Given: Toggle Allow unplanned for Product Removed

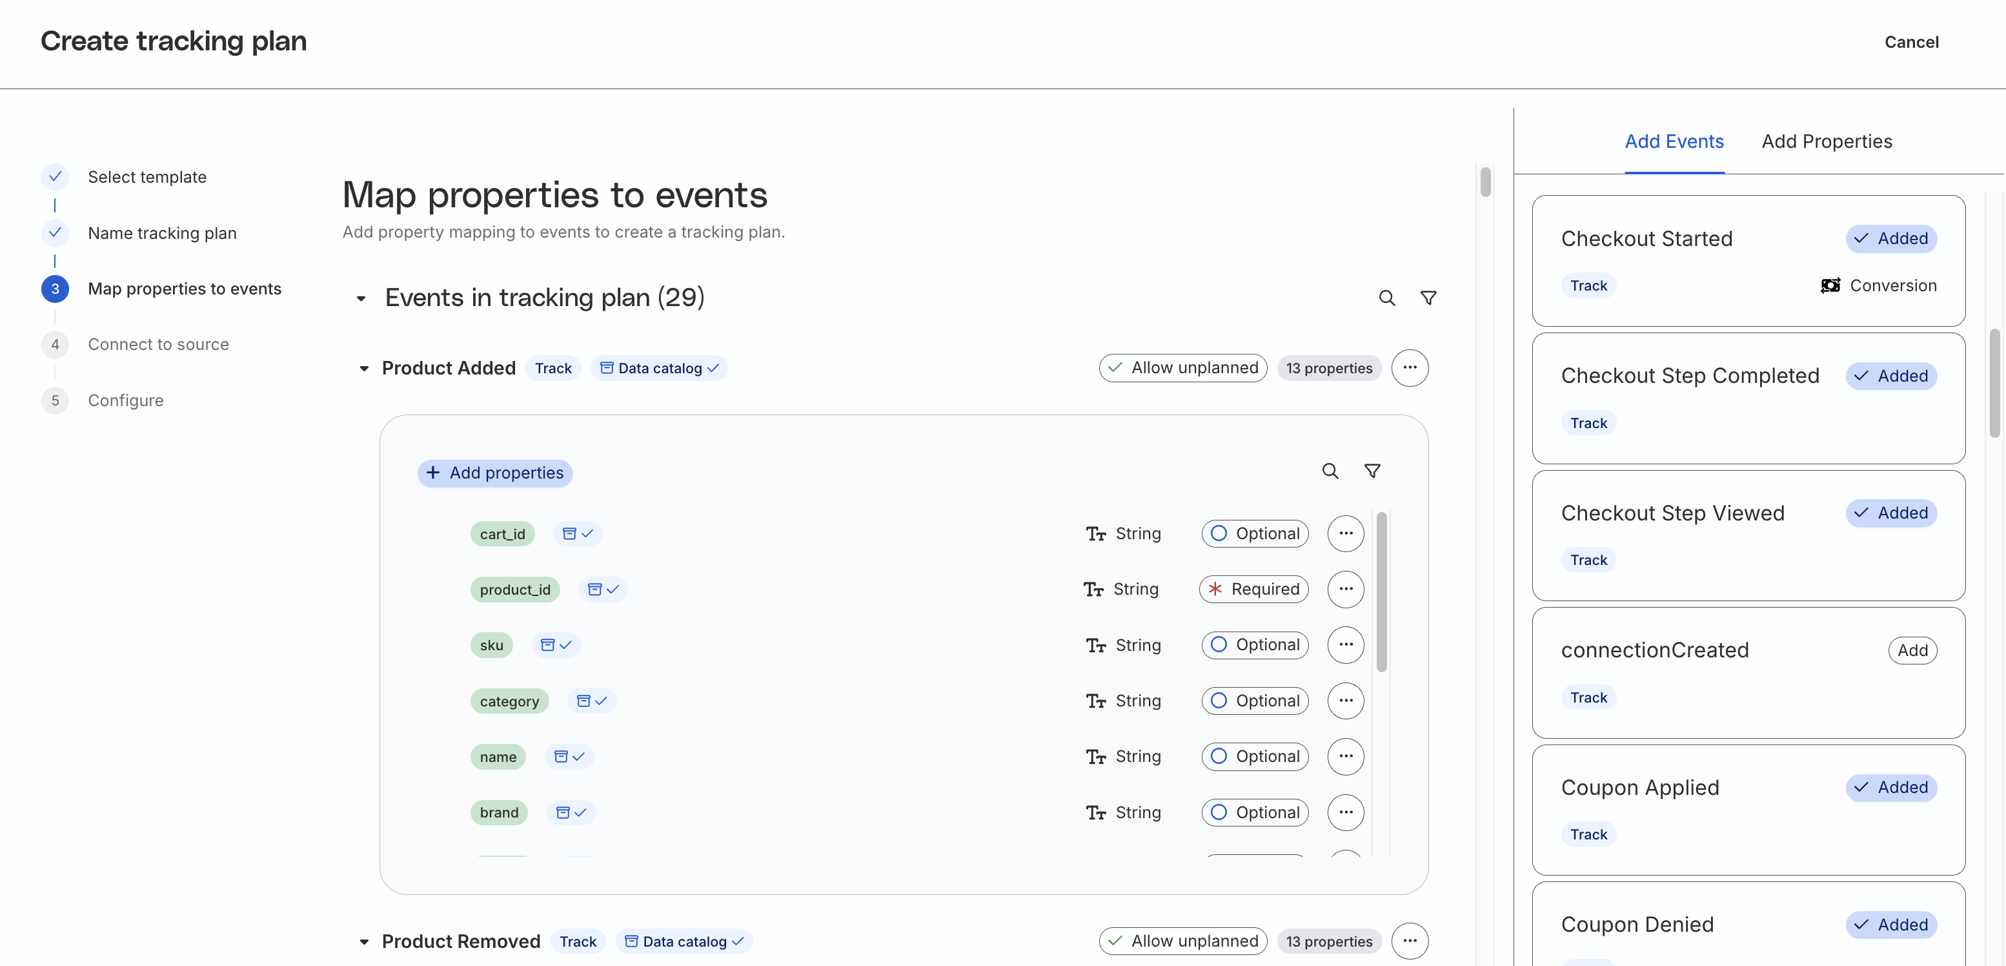Looking at the screenshot, I should point(1183,941).
